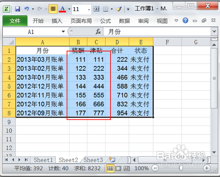Switch to the 公式 ribbon tab
Image resolution: width=220 pixels, height=177 pixels.
click(x=106, y=21)
